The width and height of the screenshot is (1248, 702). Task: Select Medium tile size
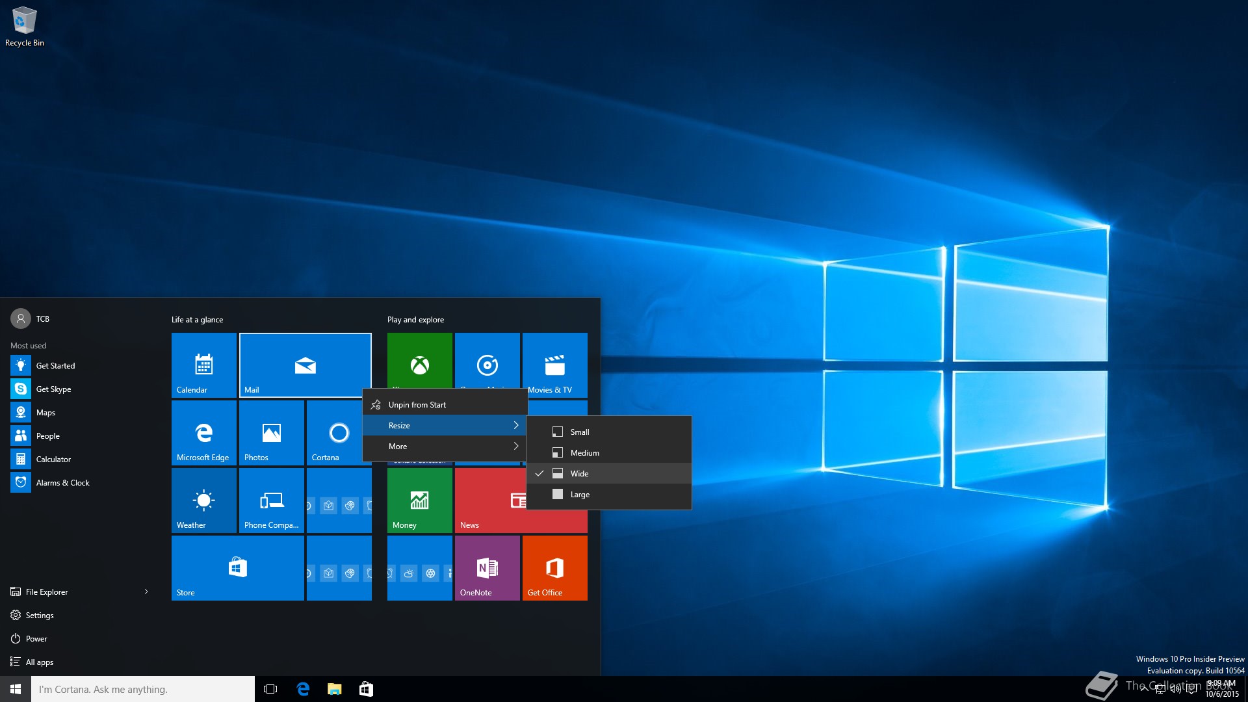click(x=609, y=453)
